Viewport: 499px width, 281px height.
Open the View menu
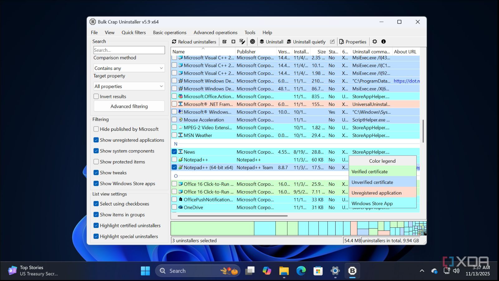[109, 32]
